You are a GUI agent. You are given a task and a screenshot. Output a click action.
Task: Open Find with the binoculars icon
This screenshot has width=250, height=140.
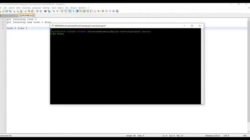pos(45,11)
